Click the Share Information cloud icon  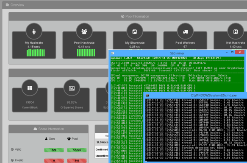35,129
